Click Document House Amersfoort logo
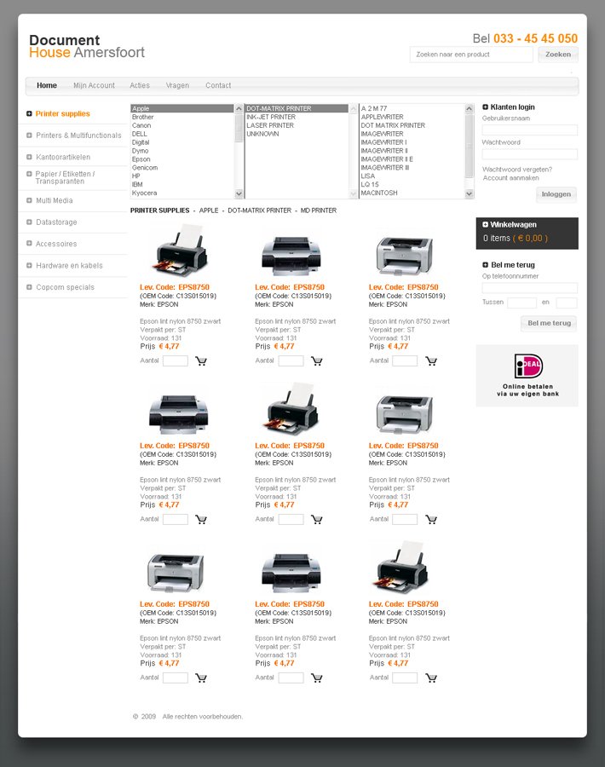 click(87, 46)
